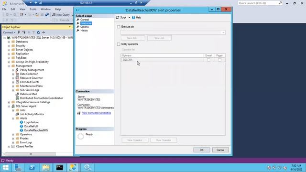Click OK to save alert properties
306x172 pixels.
202,150
